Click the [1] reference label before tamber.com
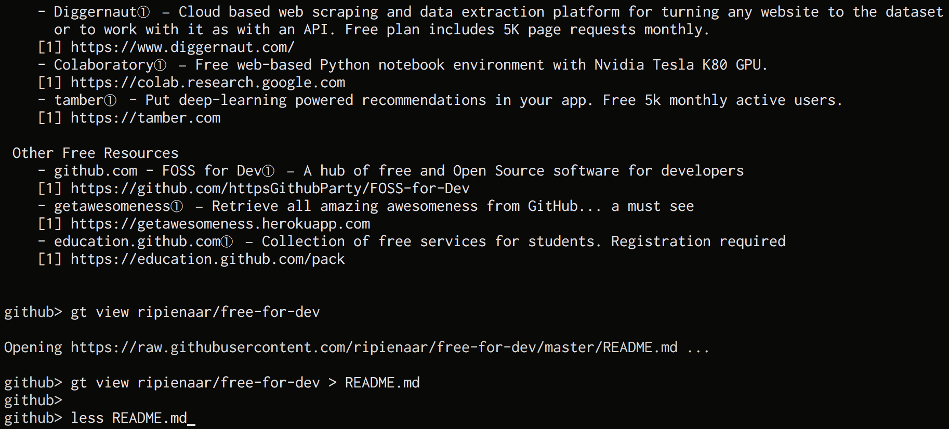This screenshot has height=429, width=949. [50, 118]
